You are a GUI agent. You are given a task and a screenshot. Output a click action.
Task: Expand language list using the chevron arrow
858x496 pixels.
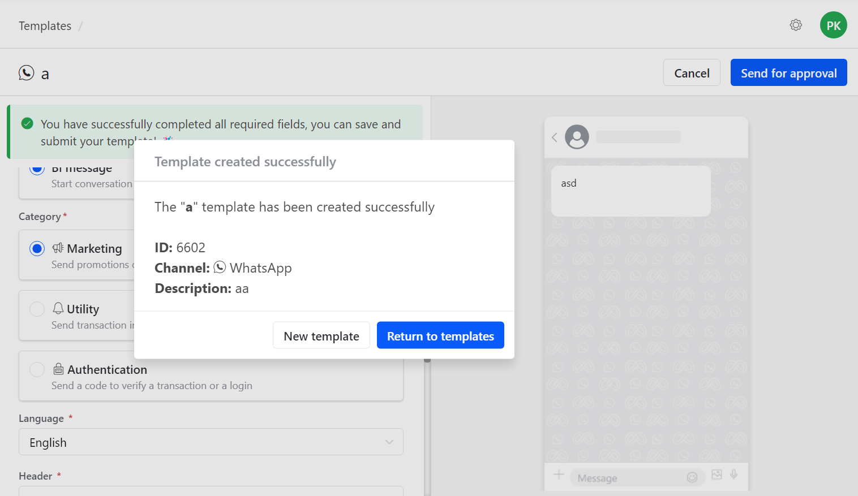click(x=389, y=442)
